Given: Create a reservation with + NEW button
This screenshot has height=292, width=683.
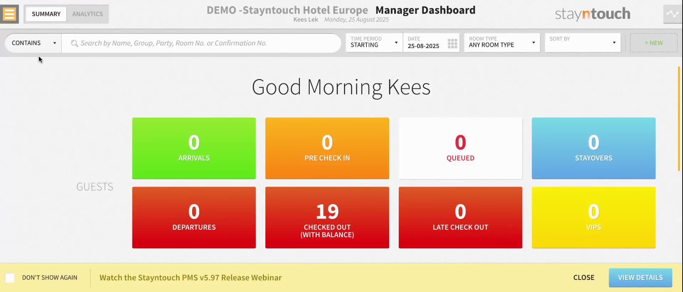Looking at the screenshot, I should click(x=653, y=43).
